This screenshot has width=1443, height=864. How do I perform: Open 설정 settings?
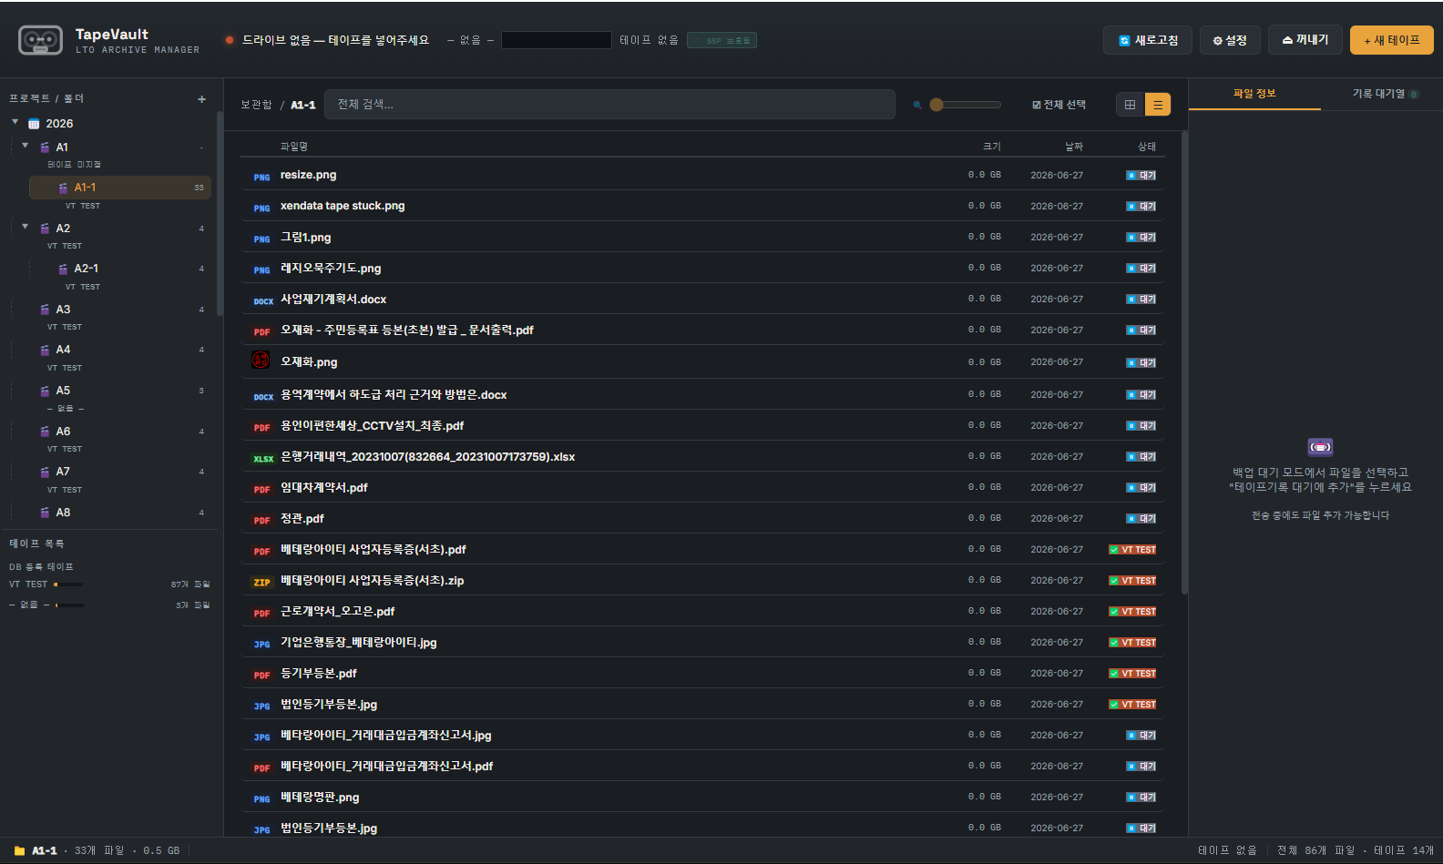tap(1230, 40)
